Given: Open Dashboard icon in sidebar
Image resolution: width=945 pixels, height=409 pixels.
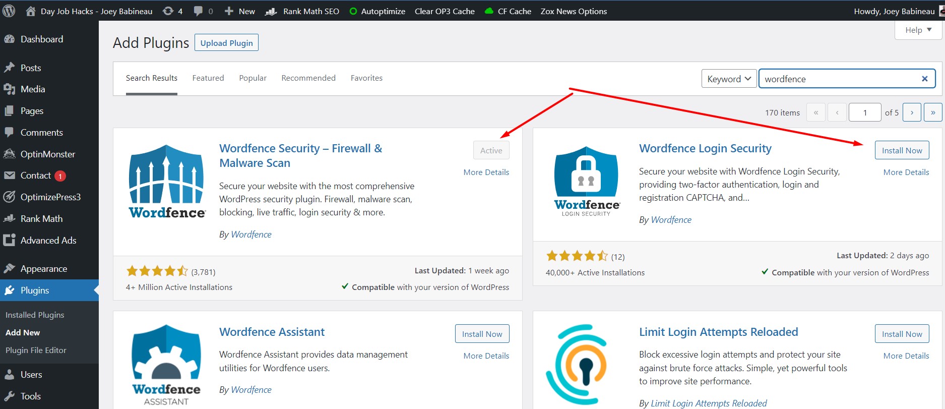Looking at the screenshot, I should coord(9,39).
